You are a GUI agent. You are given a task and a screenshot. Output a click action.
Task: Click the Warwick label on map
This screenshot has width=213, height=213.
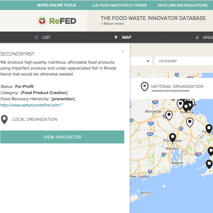click(x=172, y=149)
